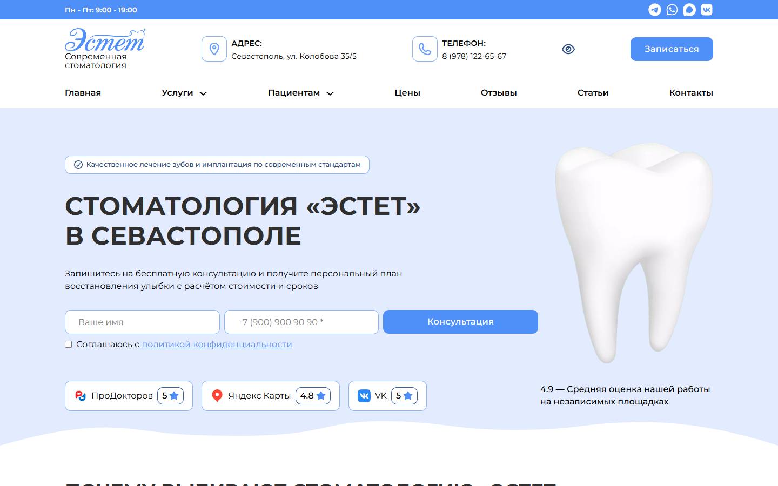778x486 pixels.
Task: Open the Max messenger chat icon
Action: click(689, 10)
